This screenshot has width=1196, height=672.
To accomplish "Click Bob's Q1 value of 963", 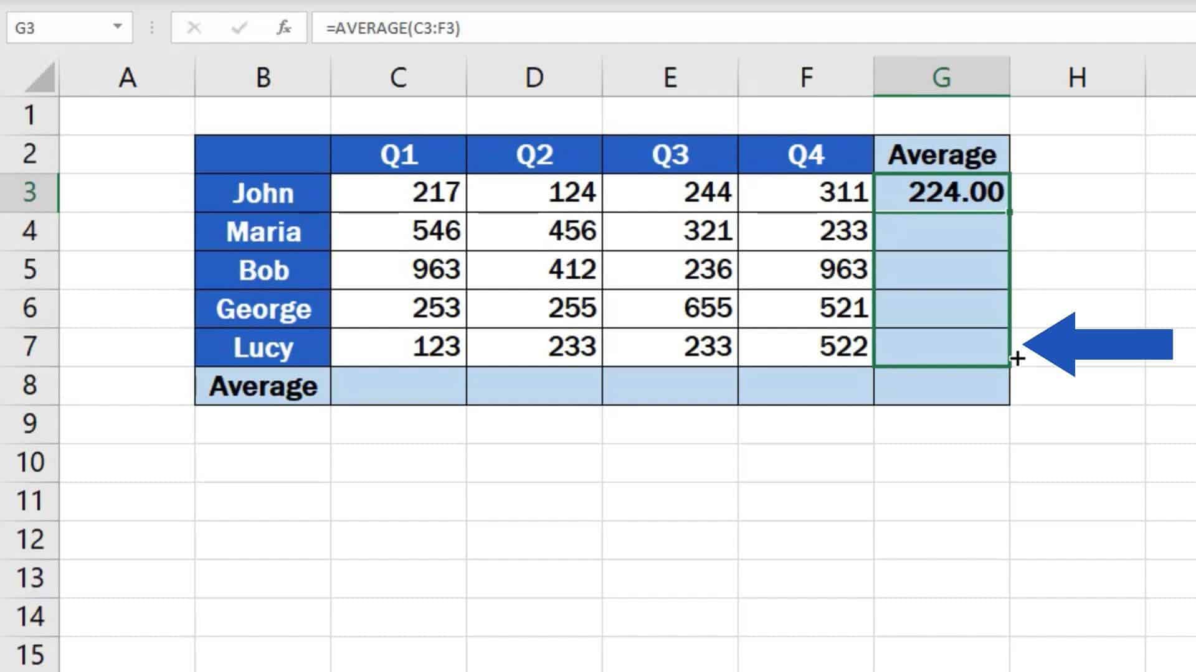I will click(x=398, y=270).
